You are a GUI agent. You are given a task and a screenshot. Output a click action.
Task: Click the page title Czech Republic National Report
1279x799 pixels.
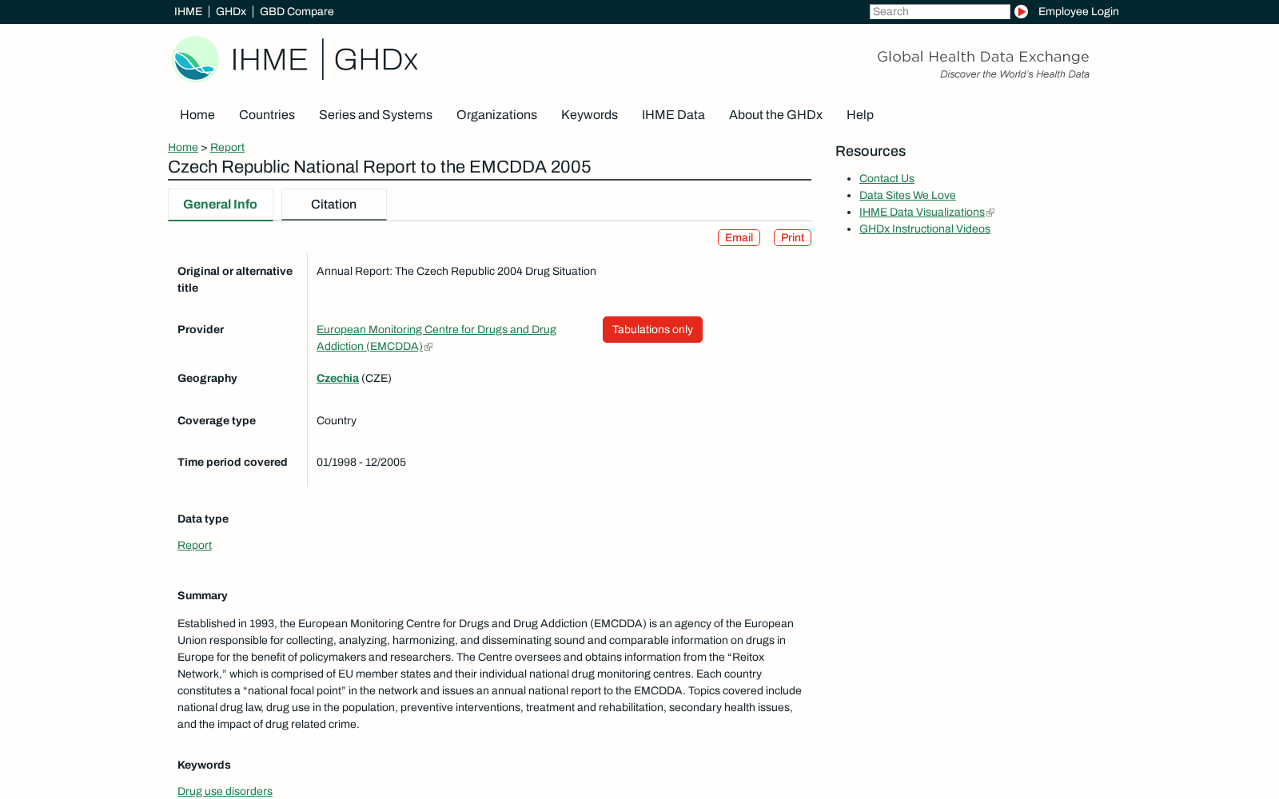click(x=380, y=167)
